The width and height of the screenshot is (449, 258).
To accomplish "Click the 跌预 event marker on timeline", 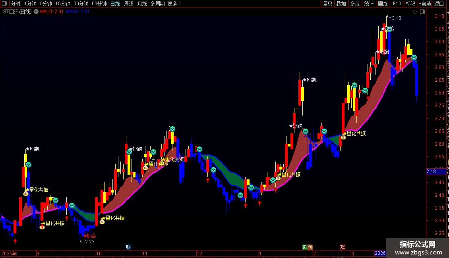I will coord(308,247).
